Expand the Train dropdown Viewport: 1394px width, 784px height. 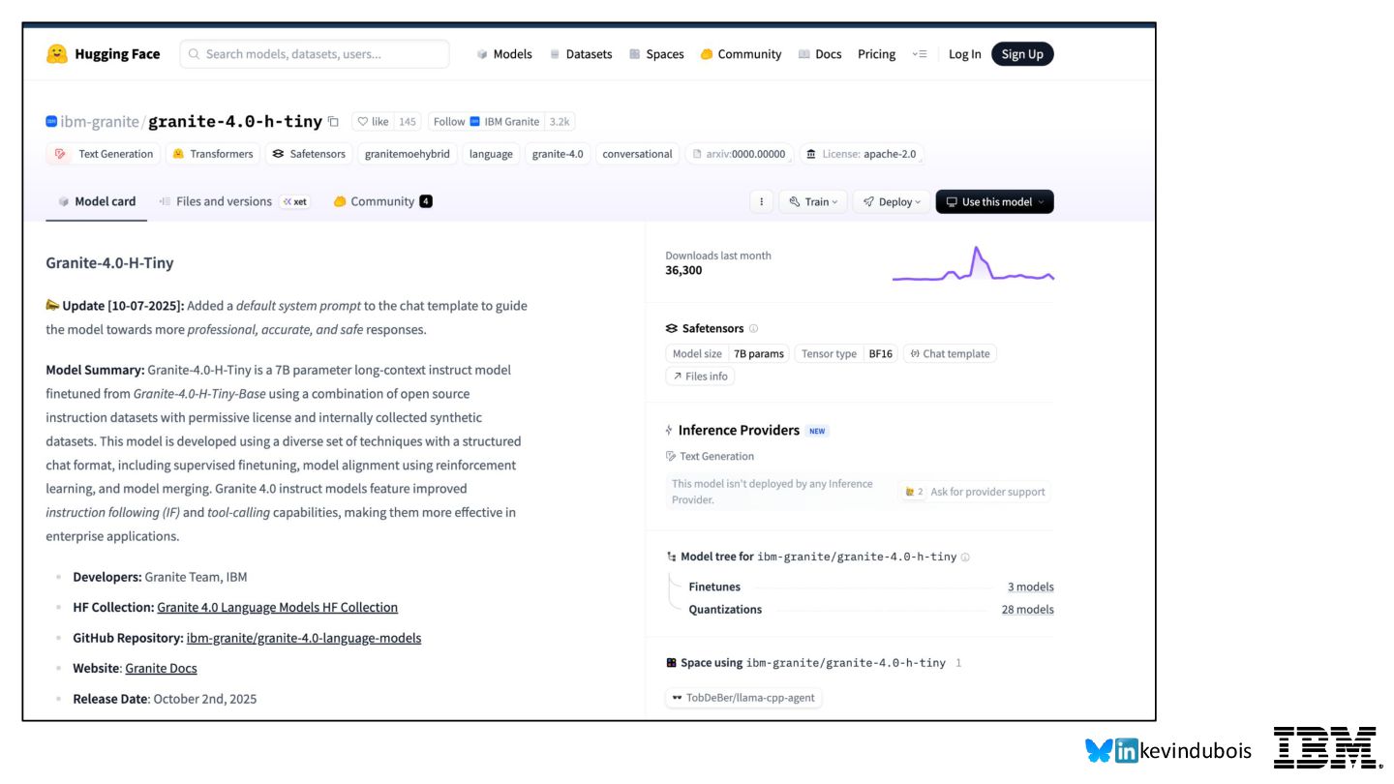click(813, 201)
